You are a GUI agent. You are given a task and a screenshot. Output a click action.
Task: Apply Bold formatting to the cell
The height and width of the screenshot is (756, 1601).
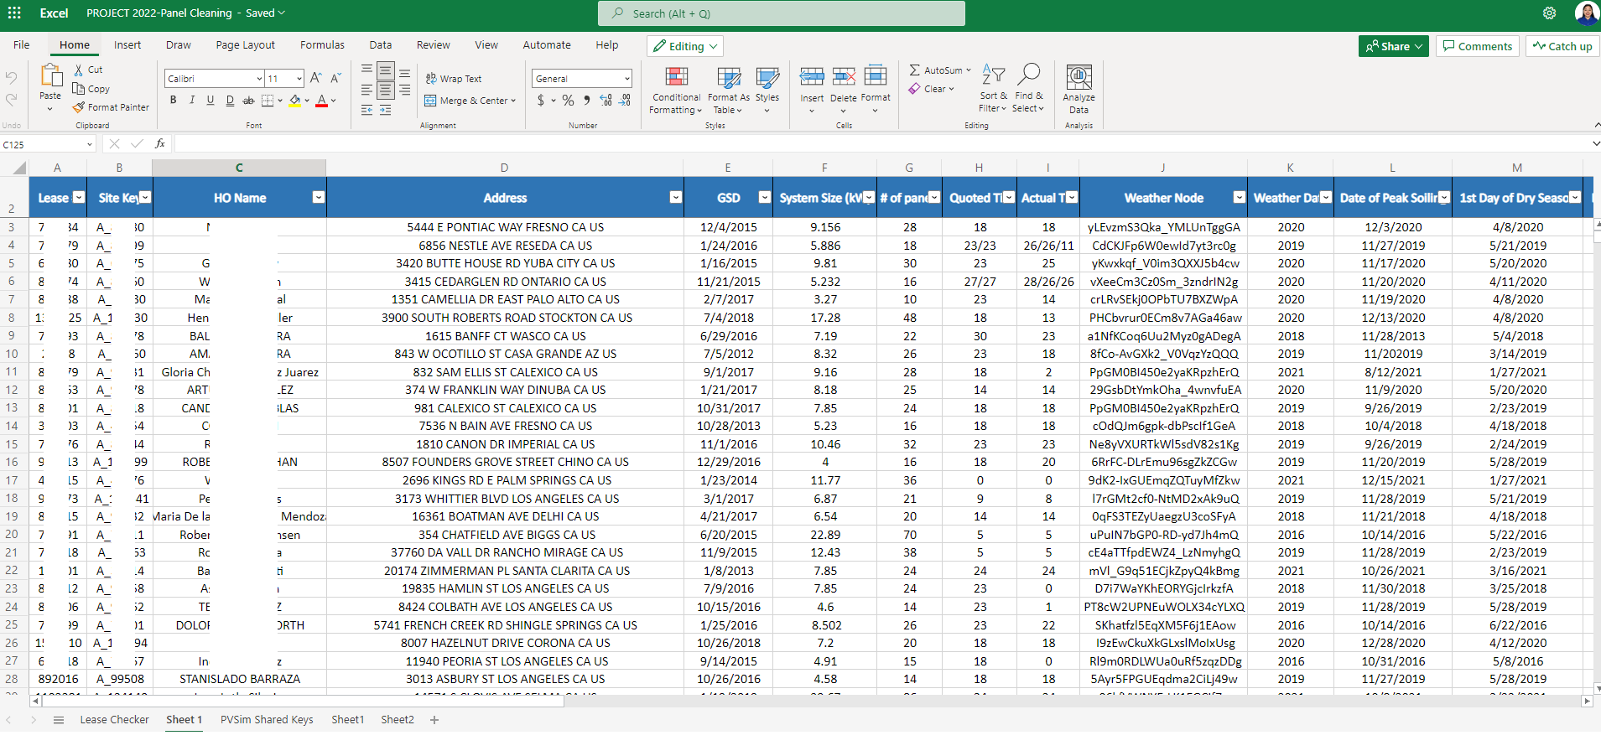[174, 101]
